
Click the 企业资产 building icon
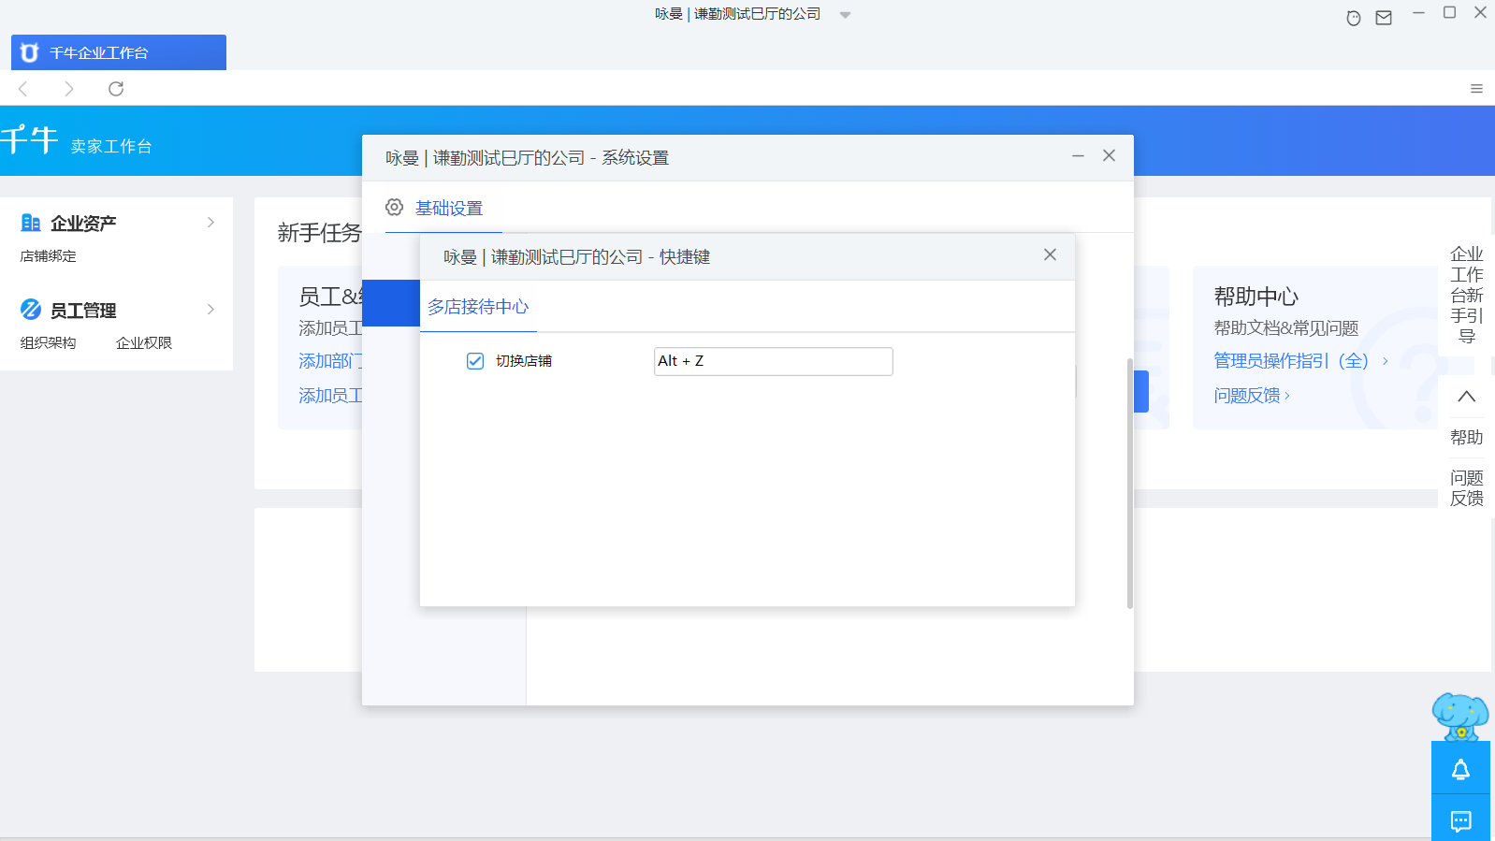(31, 223)
